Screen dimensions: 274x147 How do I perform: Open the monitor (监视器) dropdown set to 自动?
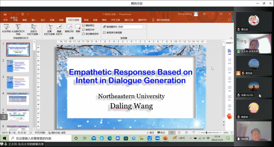tap(144, 27)
